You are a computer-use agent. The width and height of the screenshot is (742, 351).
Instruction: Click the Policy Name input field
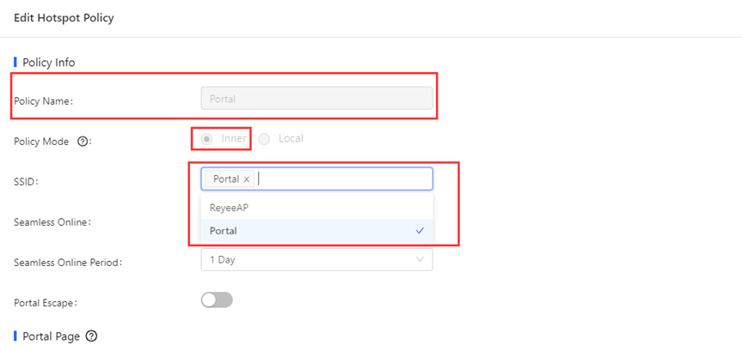coord(316,98)
